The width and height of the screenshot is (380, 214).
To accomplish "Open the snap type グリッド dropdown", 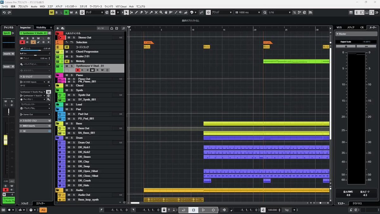I will pos(222,12).
